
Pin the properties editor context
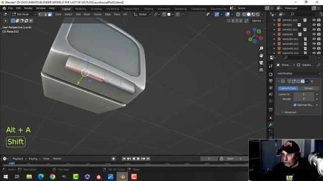(318, 65)
